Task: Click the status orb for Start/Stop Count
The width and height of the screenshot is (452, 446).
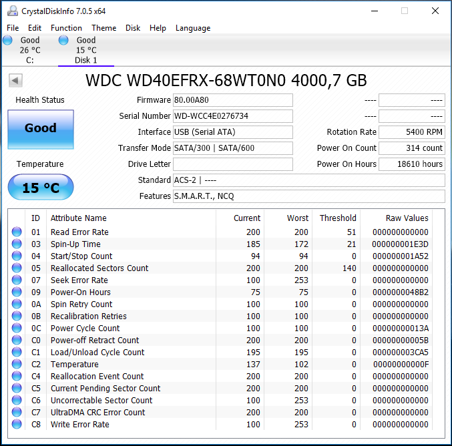Action: [17, 256]
